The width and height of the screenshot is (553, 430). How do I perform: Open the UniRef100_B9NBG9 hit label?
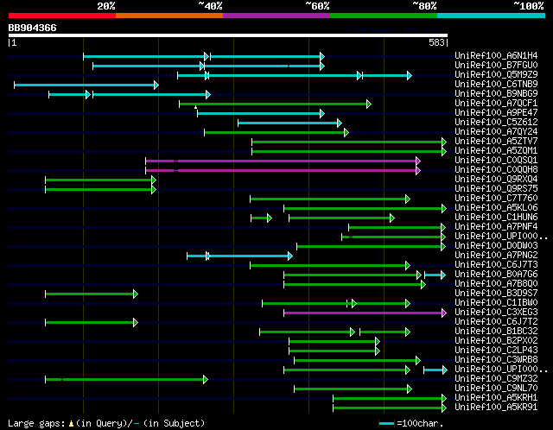(x=496, y=94)
